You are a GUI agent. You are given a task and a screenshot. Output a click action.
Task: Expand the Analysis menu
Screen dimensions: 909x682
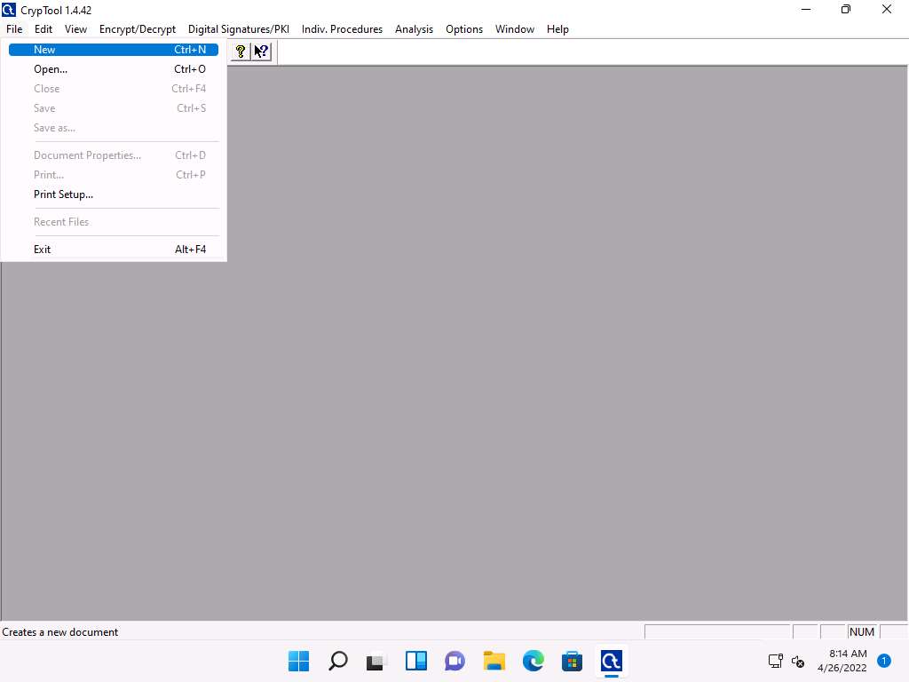pos(414,29)
